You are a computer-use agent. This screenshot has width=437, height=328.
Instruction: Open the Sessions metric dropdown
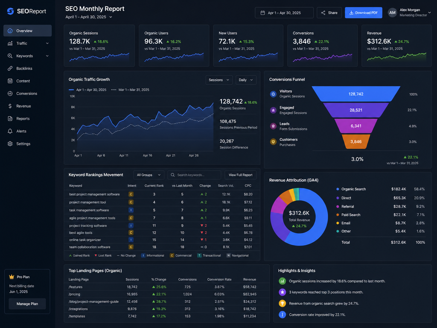tap(219, 80)
